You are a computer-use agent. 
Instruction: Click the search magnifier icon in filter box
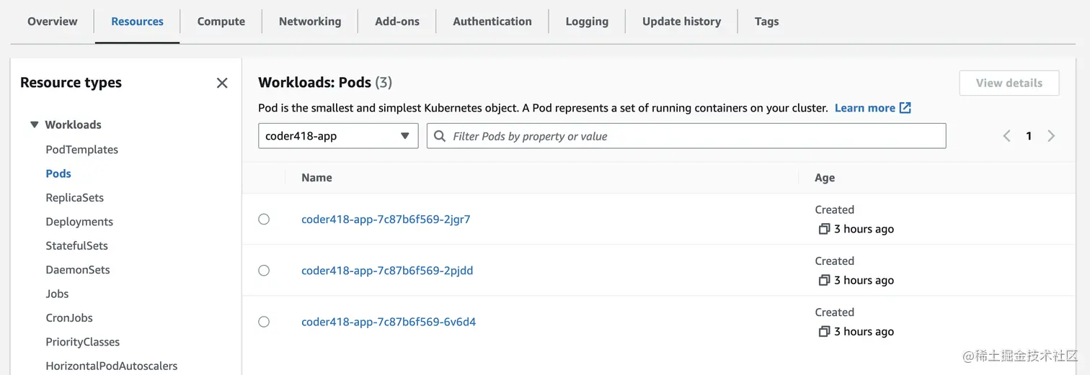440,136
